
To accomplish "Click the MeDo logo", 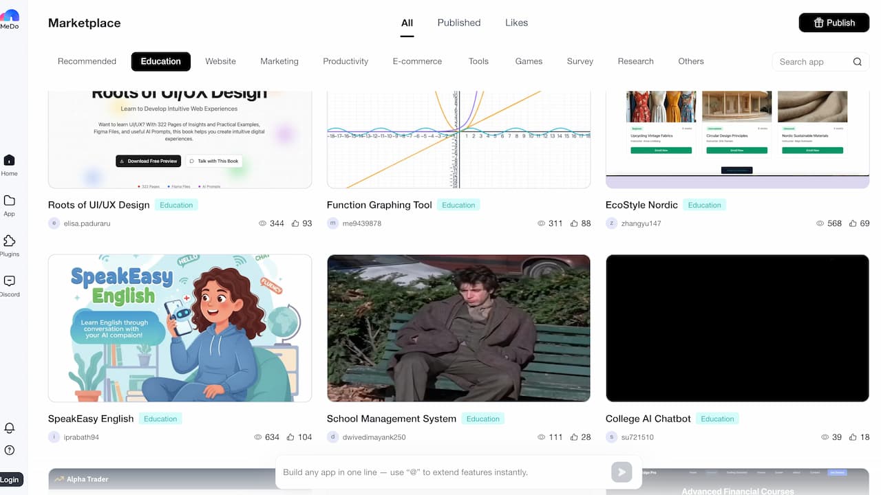I will (x=10, y=19).
